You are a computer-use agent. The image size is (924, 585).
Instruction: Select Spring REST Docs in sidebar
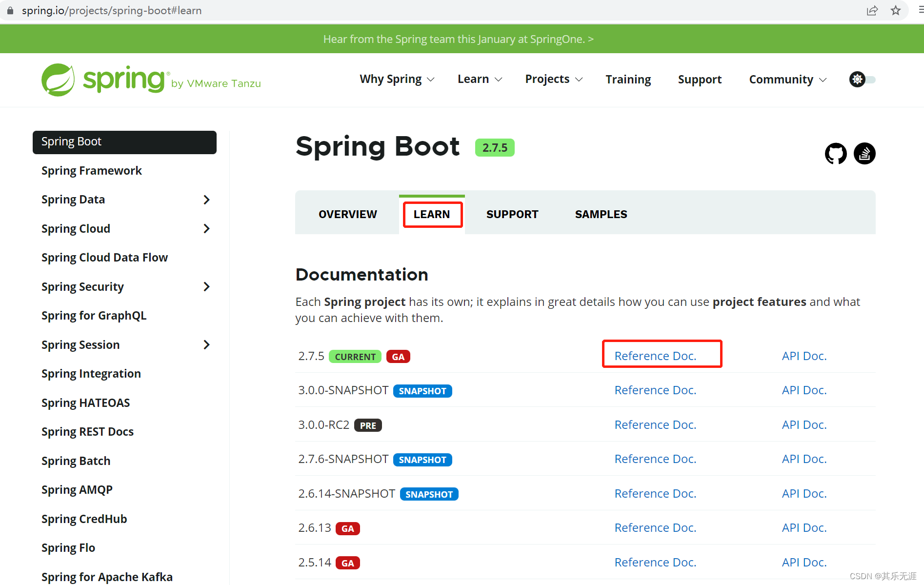click(87, 432)
